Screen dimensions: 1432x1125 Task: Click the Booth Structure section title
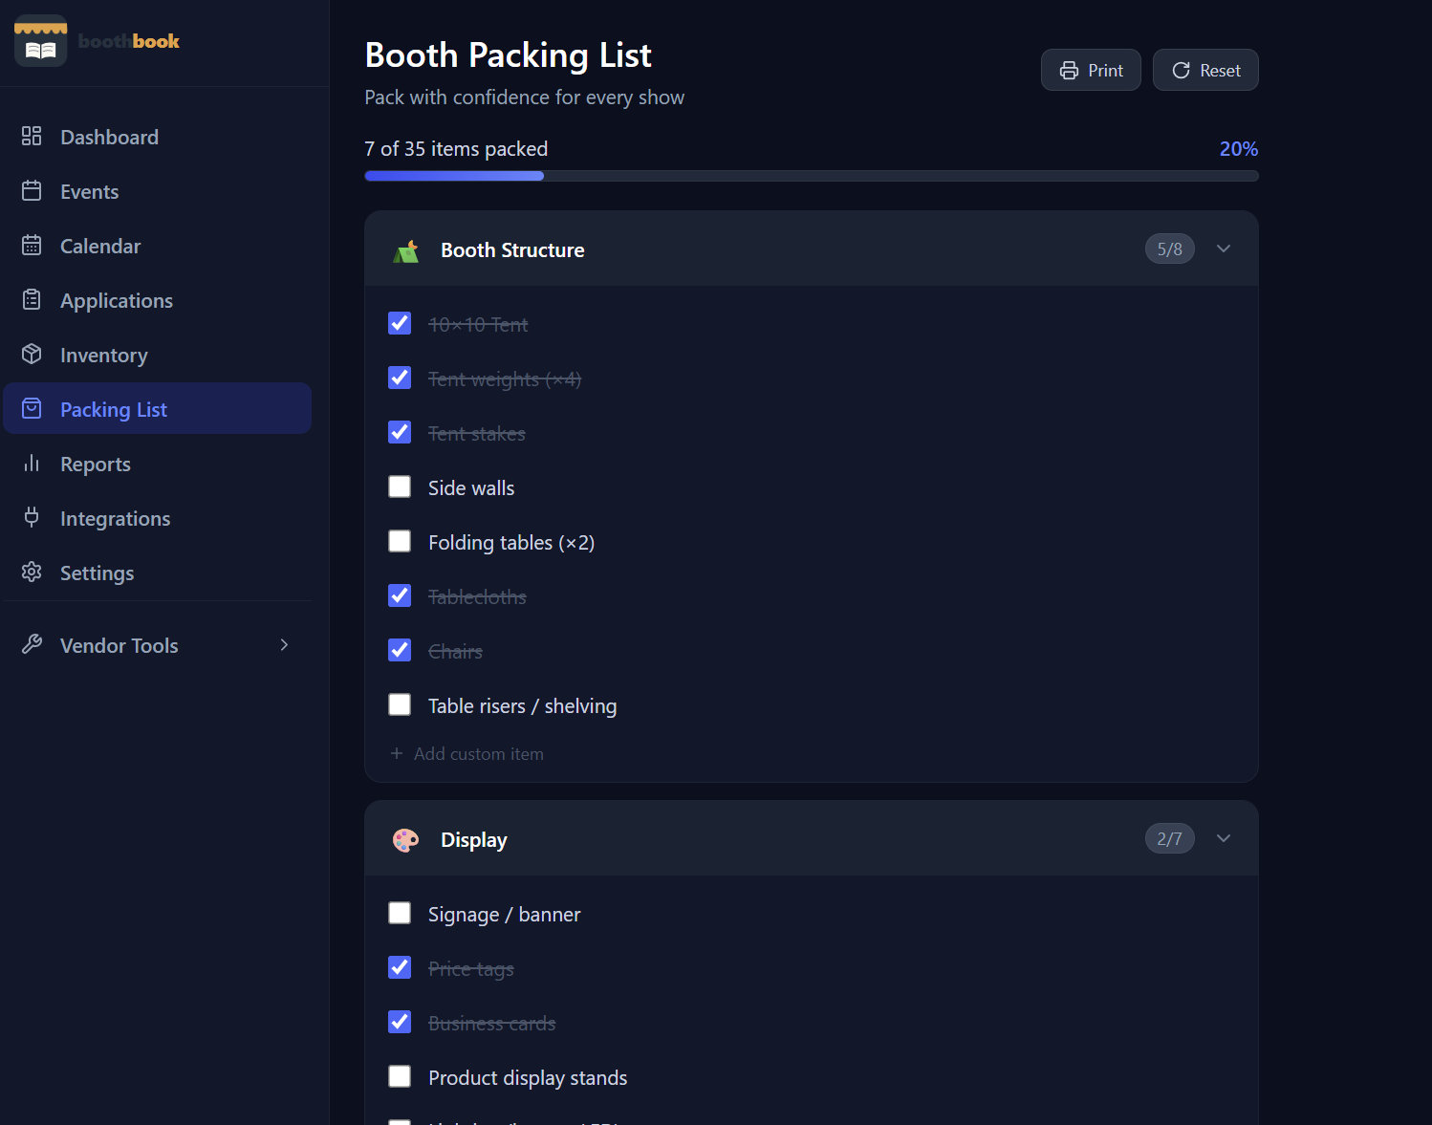pos(512,250)
